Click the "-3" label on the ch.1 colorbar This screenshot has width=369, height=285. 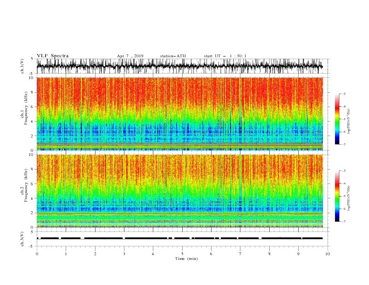(343, 94)
